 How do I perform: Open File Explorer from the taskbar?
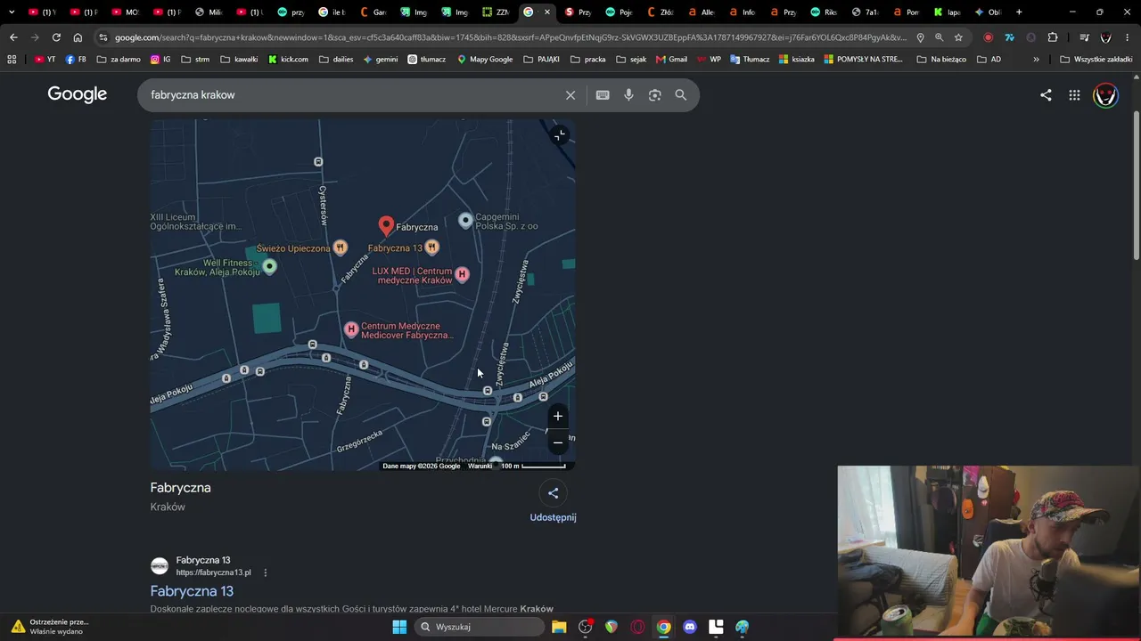[559, 627]
